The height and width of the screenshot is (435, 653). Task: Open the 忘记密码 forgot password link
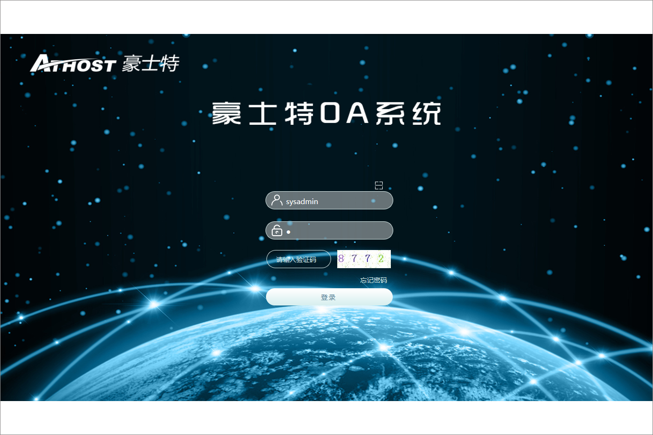[374, 280]
